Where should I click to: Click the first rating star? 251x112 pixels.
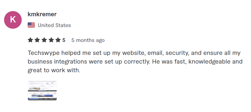30,40
